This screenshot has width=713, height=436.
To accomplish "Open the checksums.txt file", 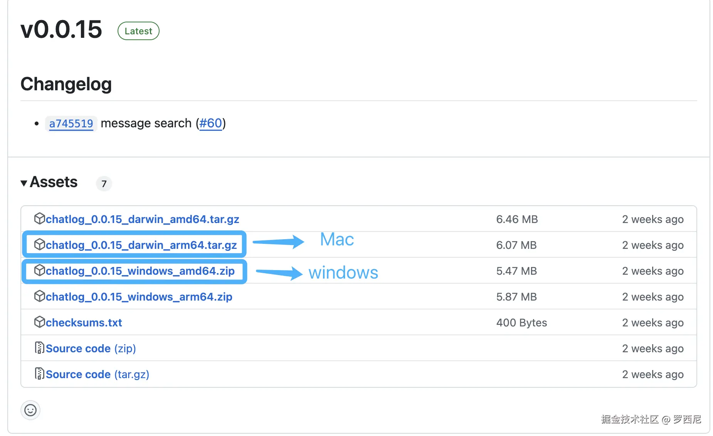I will pos(84,323).
